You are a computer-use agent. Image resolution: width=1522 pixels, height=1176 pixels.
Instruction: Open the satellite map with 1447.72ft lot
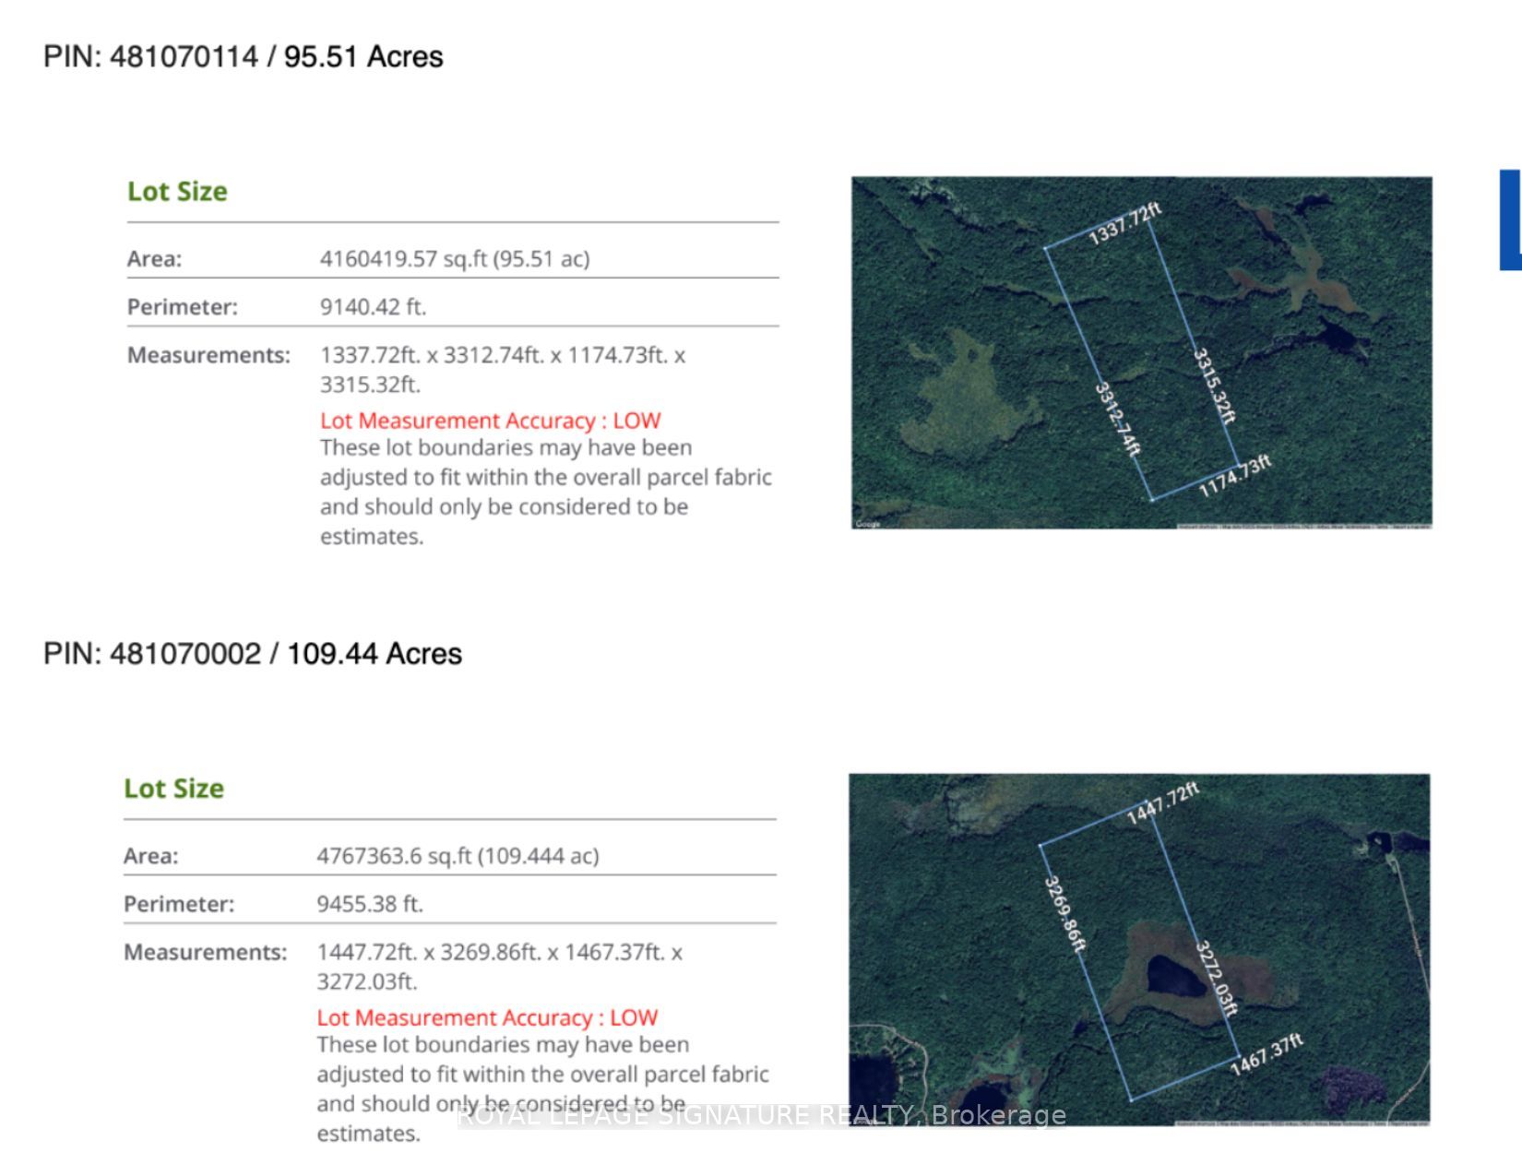[x=1140, y=949]
